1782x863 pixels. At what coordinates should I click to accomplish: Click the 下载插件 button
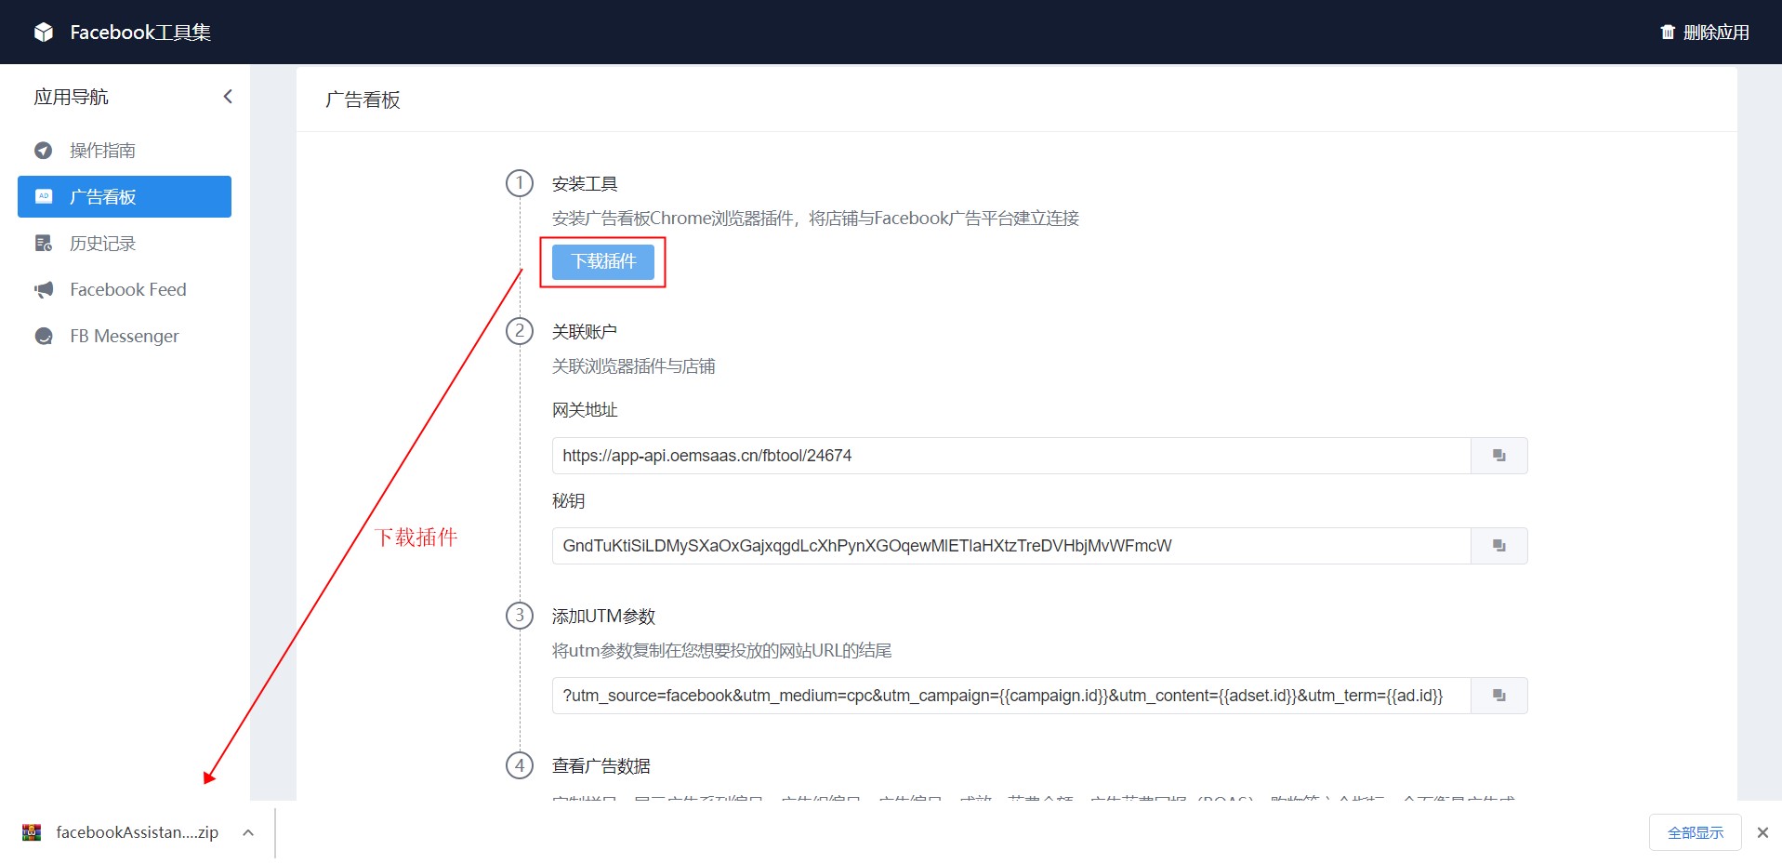603,261
